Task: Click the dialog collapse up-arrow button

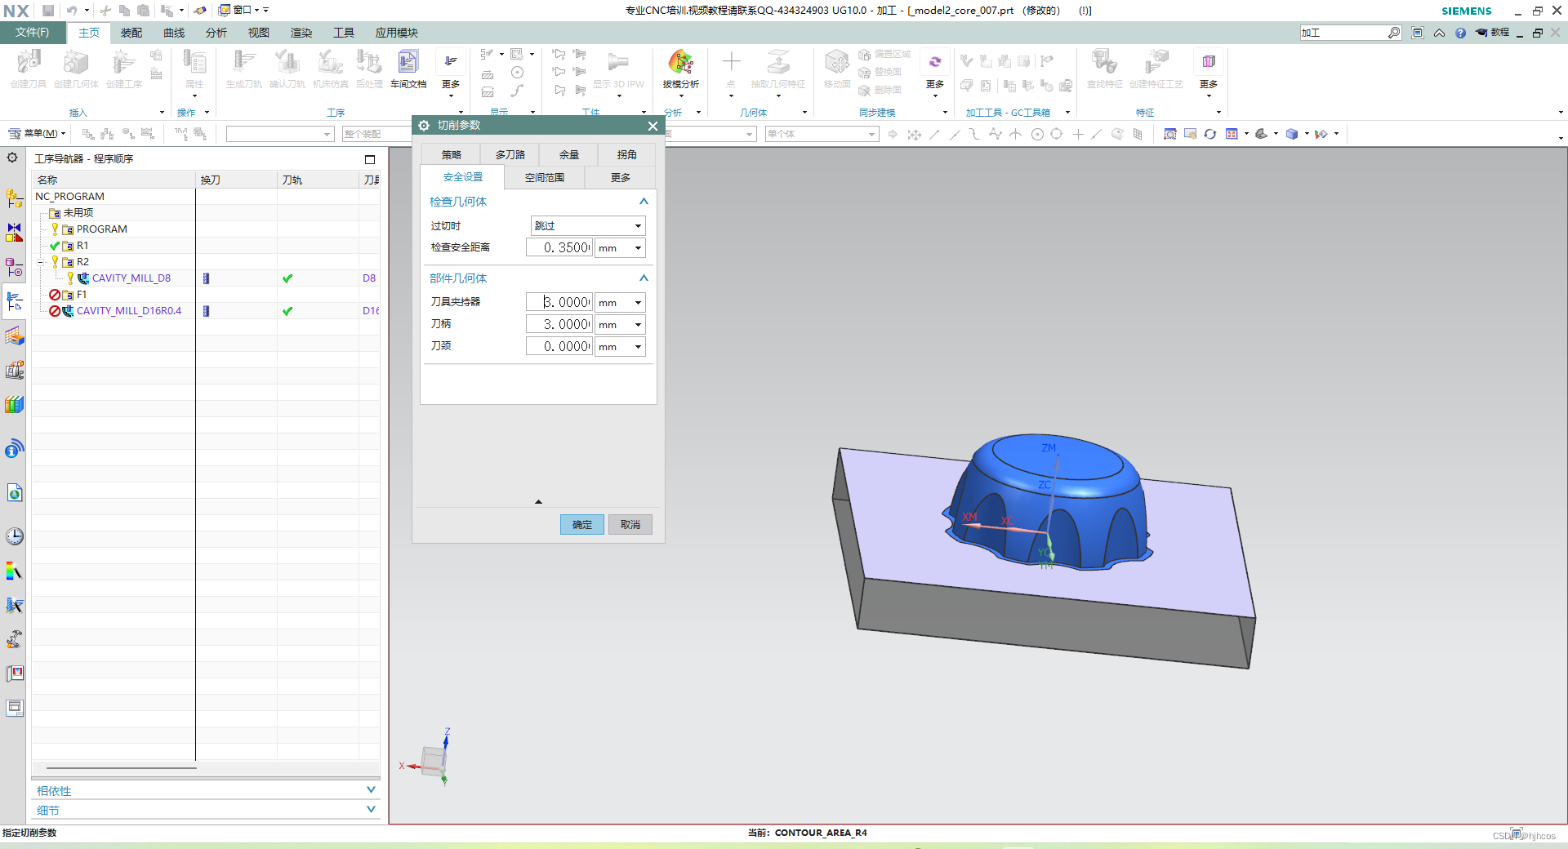Action: coord(538,501)
